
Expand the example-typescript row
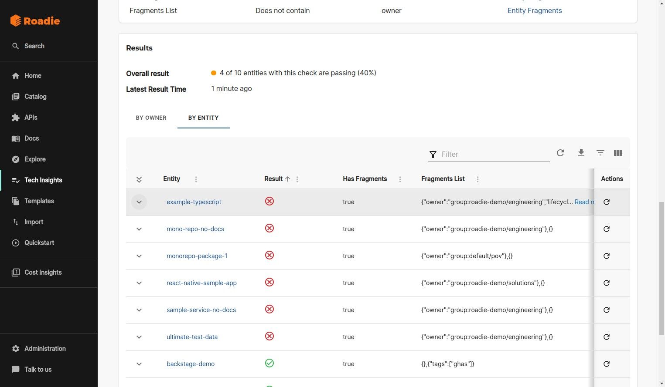tap(139, 202)
